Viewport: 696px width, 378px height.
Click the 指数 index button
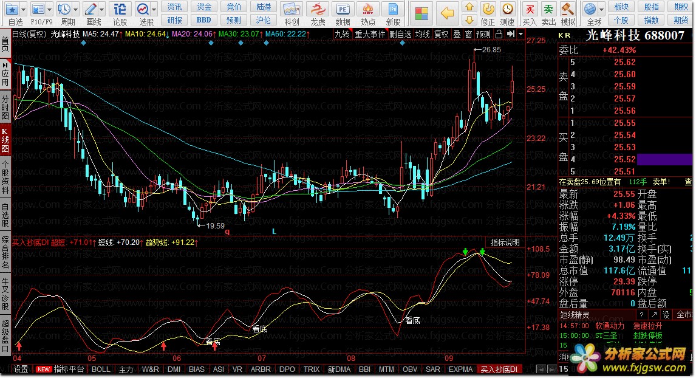(651, 20)
